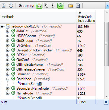Screen dimensions: 109x110
Task: Click the JMXGet class icon
Action: tap(13, 31)
